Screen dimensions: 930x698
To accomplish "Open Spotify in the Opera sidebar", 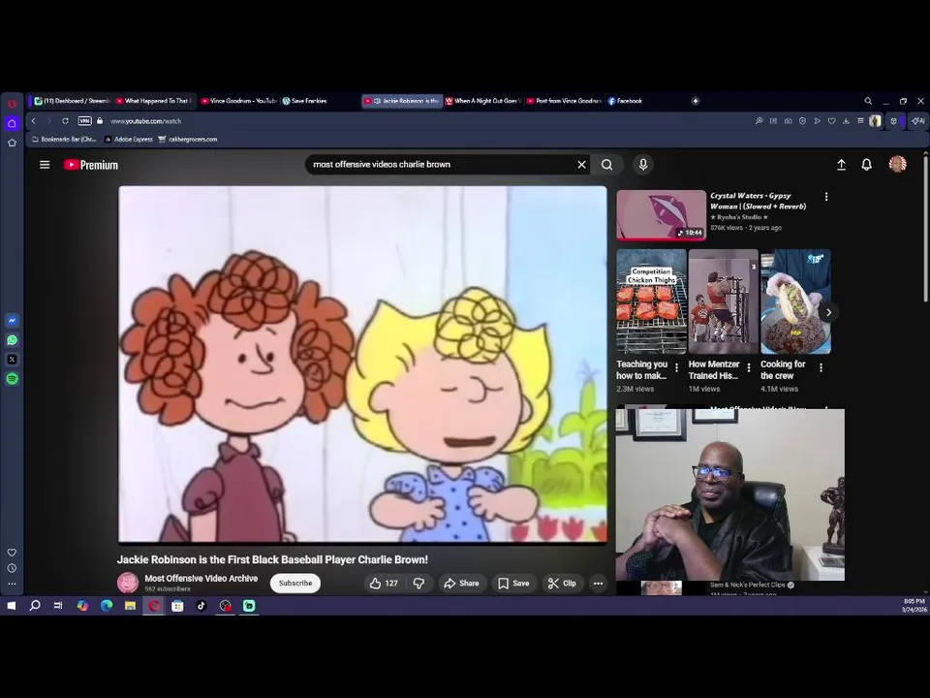I will pyautogui.click(x=12, y=379).
